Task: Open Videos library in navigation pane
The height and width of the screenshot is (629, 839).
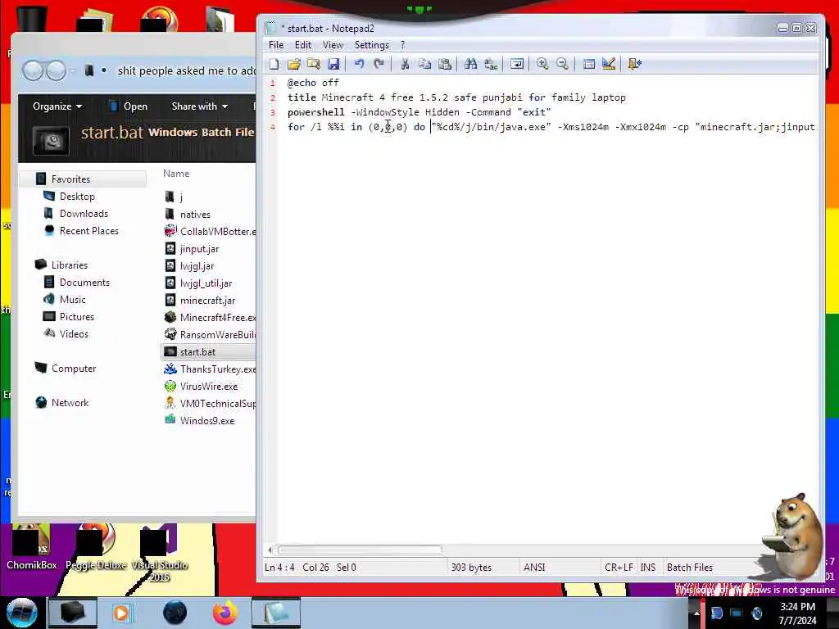Action: coord(74,334)
